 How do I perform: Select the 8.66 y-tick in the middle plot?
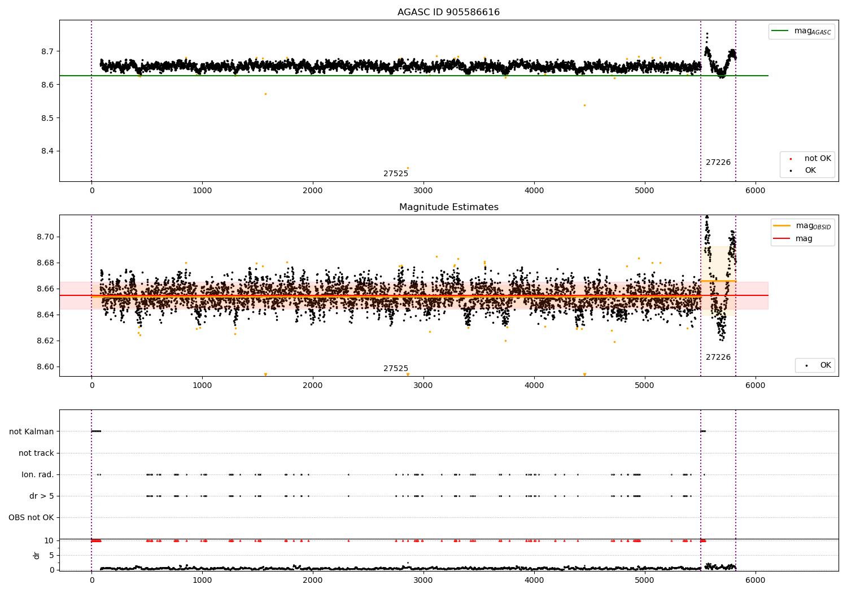[x=45, y=289]
